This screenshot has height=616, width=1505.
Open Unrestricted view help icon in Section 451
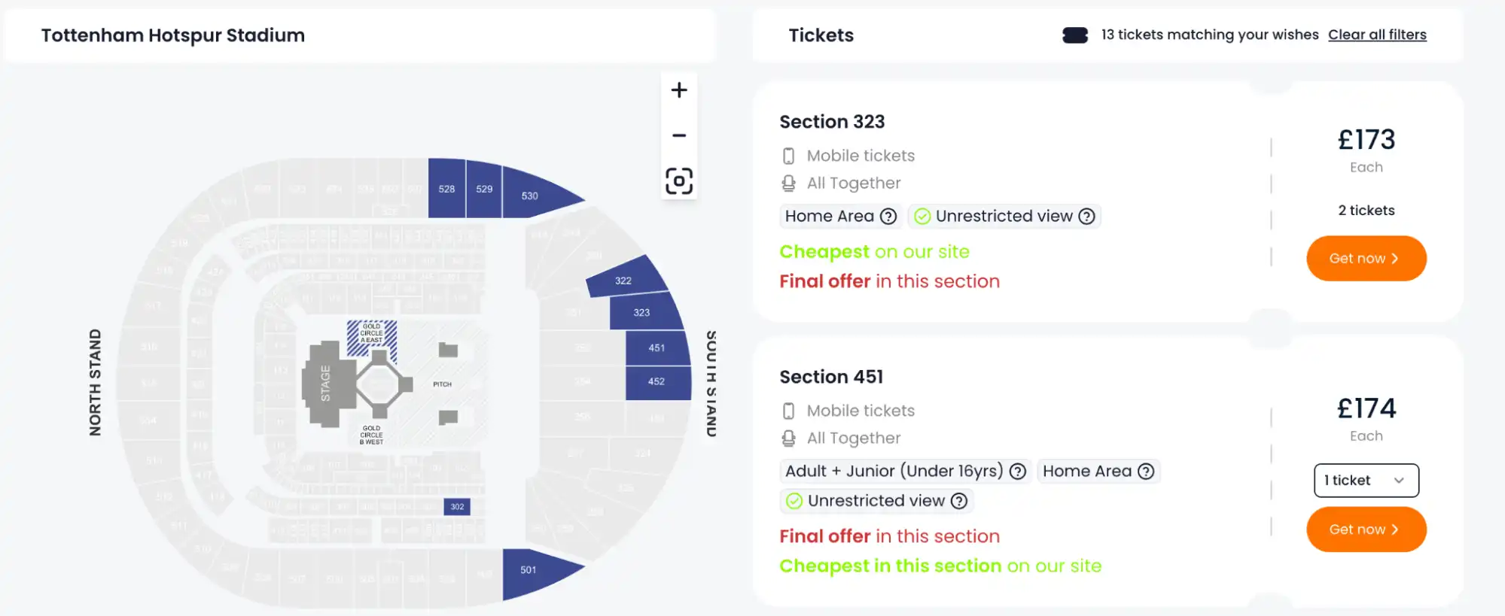coord(958,500)
